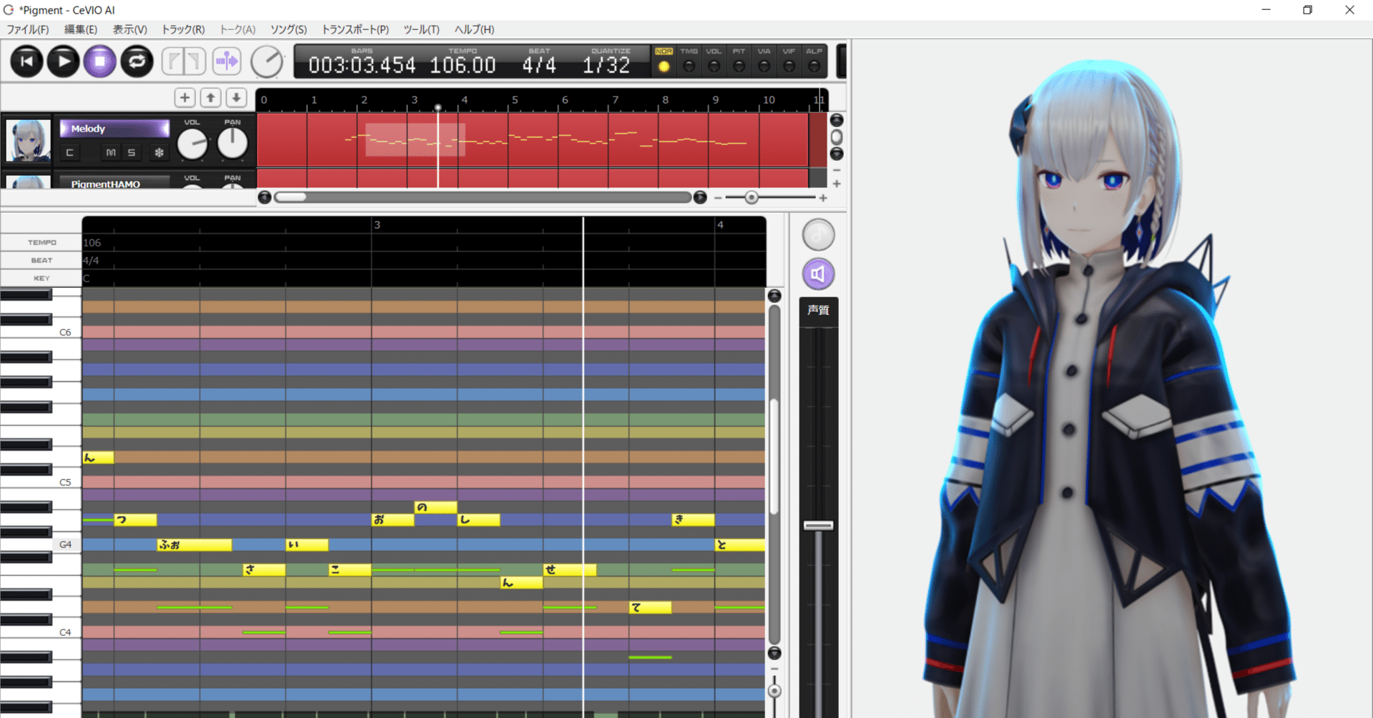Click the bars position 003:03.454

coord(362,65)
